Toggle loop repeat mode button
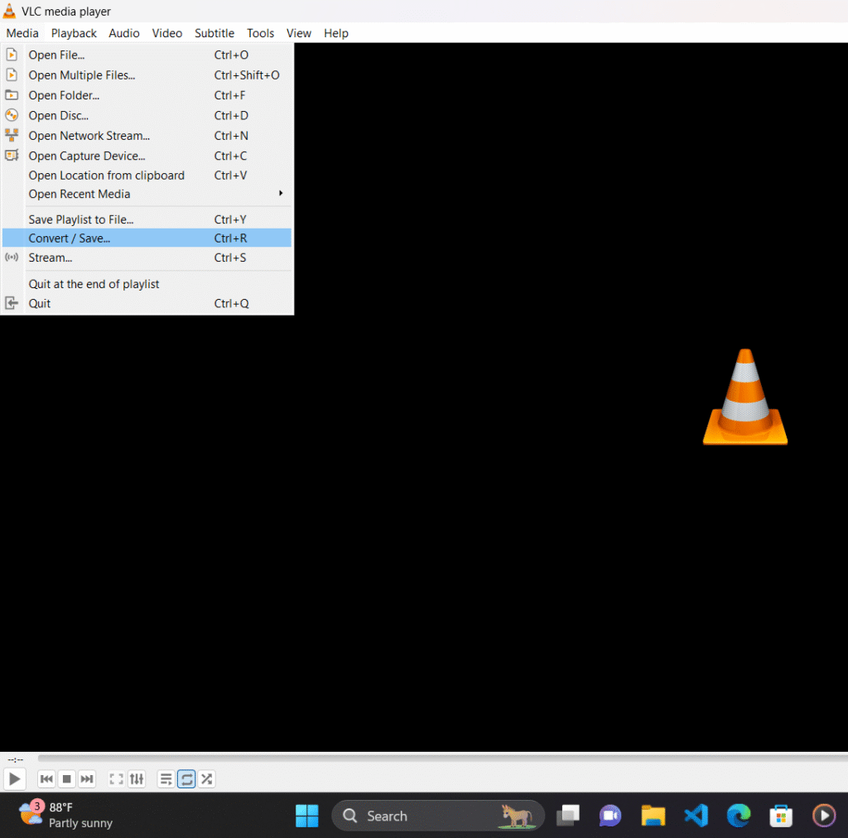The image size is (848, 838). (186, 779)
